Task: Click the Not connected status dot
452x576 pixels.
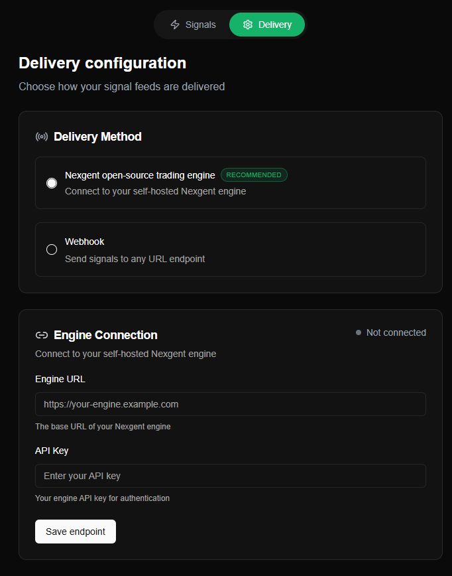Action: 359,332
